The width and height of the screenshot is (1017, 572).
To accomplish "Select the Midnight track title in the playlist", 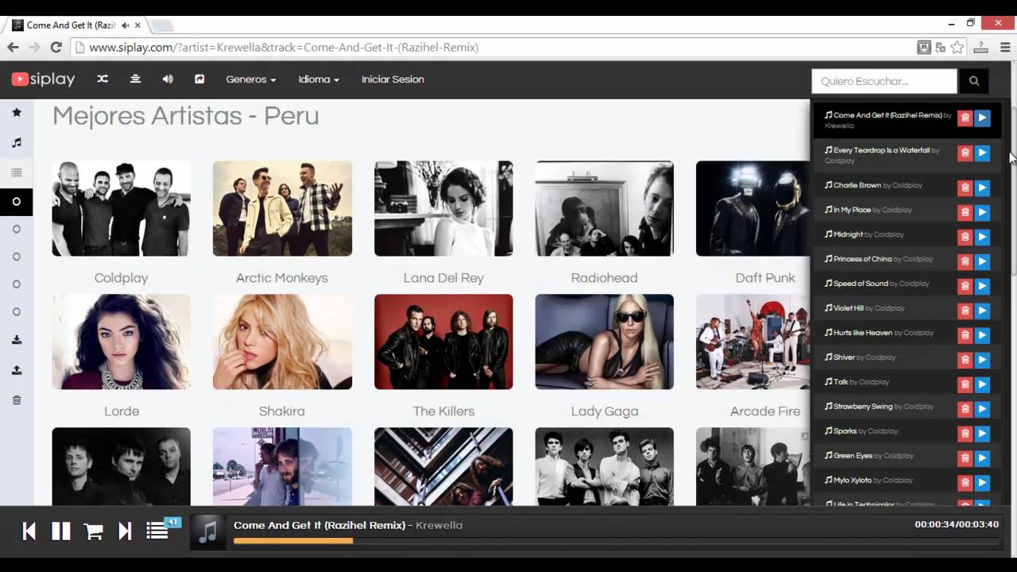I will point(848,234).
